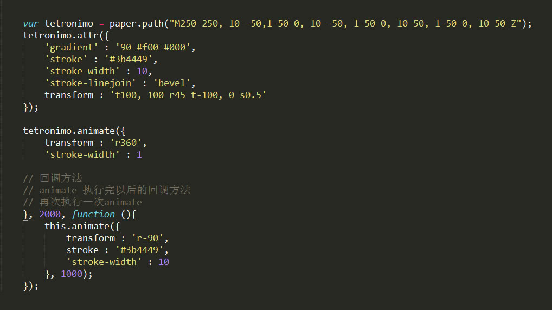
Task: Click the 2000 duration number
Action: tap(50, 214)
